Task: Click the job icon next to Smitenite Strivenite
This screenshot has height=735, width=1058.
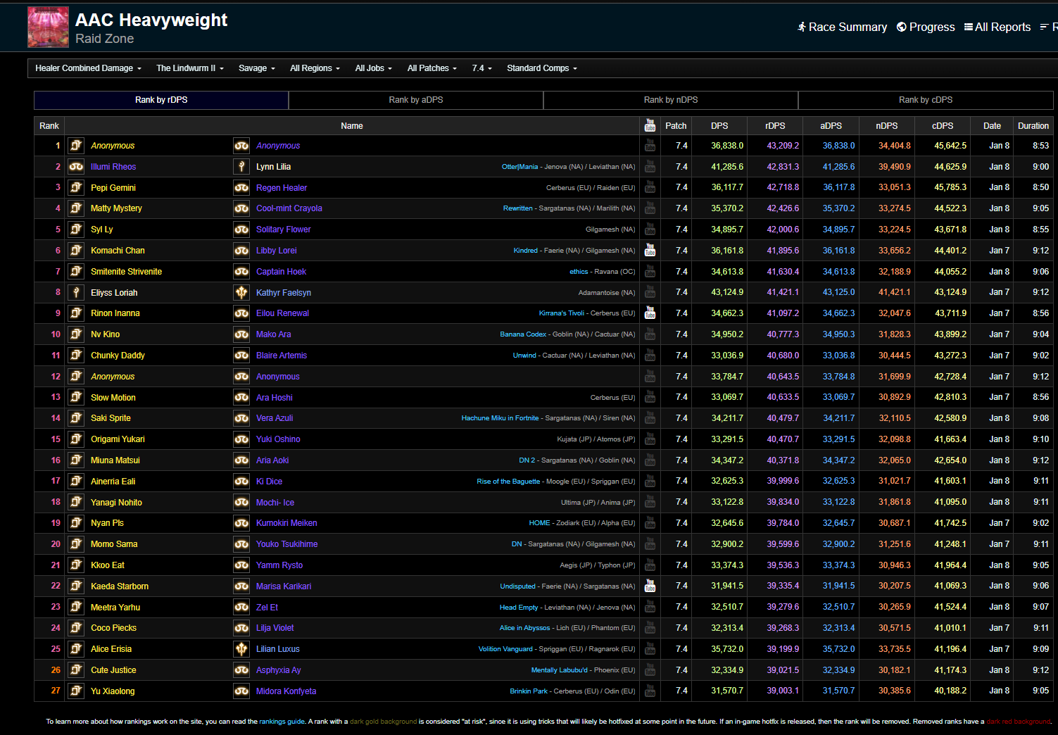Action: 76,271
